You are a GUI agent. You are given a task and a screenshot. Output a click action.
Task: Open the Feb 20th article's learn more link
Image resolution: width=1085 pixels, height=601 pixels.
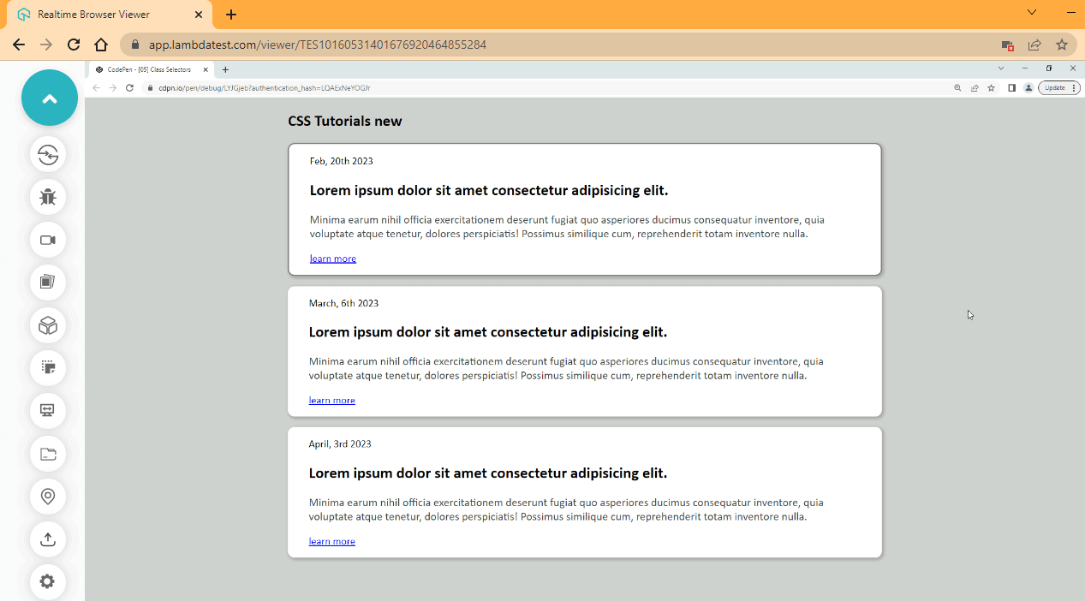[332, 258]
